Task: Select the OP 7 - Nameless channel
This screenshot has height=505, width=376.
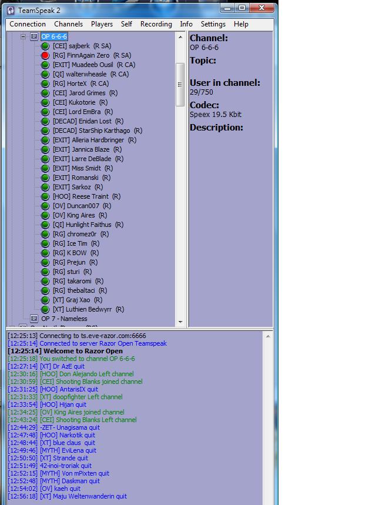Action: (x=64, y=319)
